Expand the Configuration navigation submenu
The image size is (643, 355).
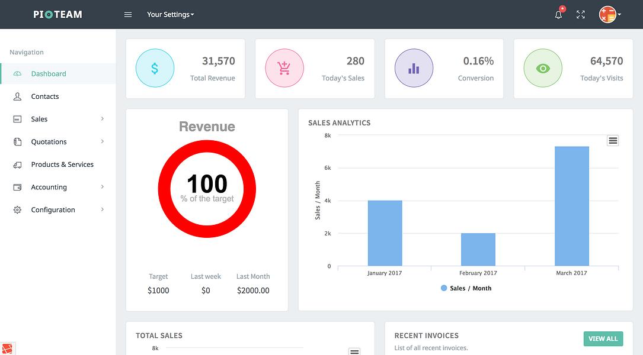pyautogui.click(x=58, y=209)
